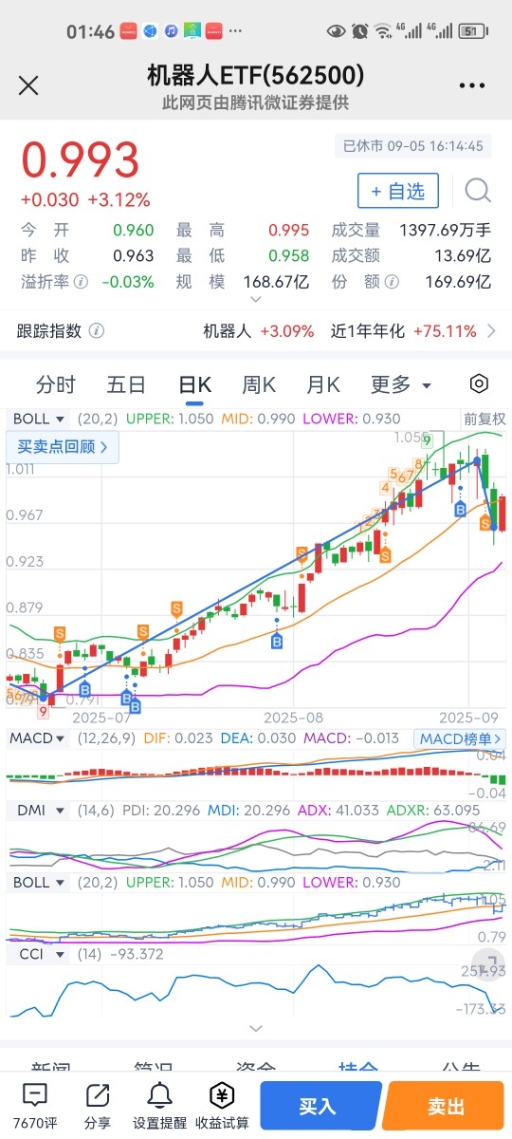Open the MACD榜单 ranking link
Screen dimensions: 512x1139
(460, 738)
